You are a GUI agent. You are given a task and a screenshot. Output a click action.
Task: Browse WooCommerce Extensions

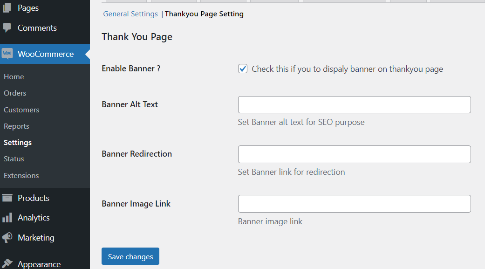coord(21,175)
